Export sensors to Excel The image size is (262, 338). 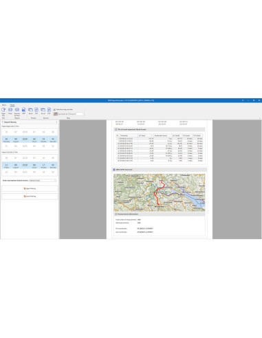43,111
